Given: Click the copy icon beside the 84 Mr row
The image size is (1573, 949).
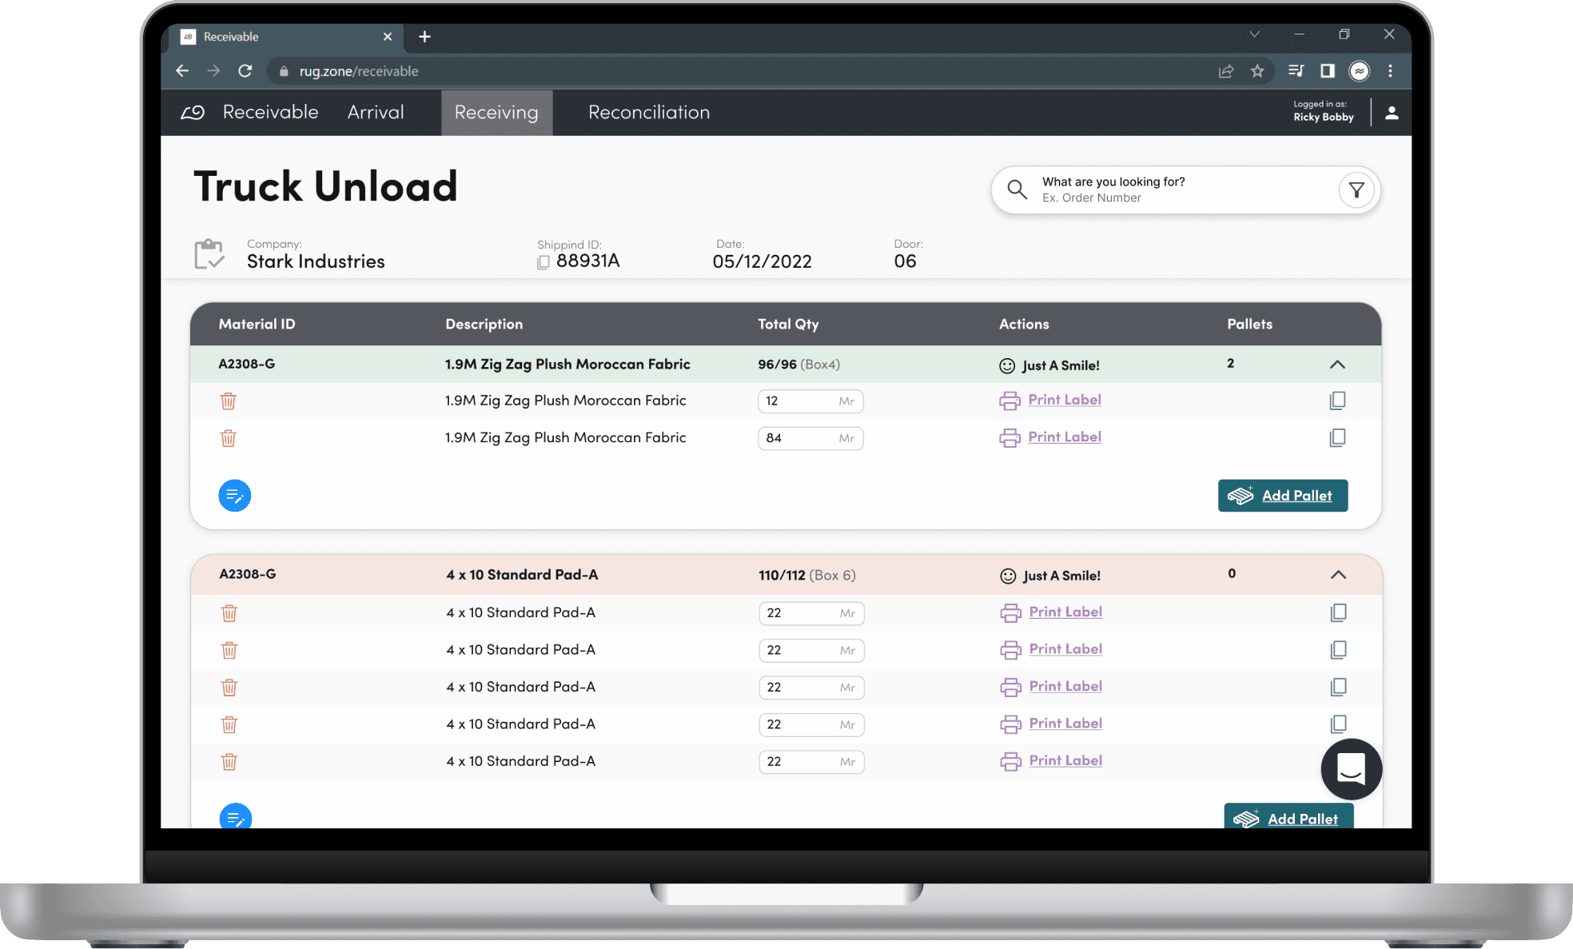Looking at the screenshot, I should tap(1337, 438).
